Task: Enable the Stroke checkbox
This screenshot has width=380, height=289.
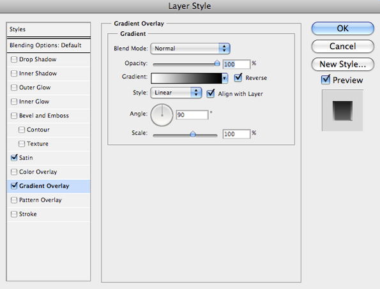Action: coord(14,214)
